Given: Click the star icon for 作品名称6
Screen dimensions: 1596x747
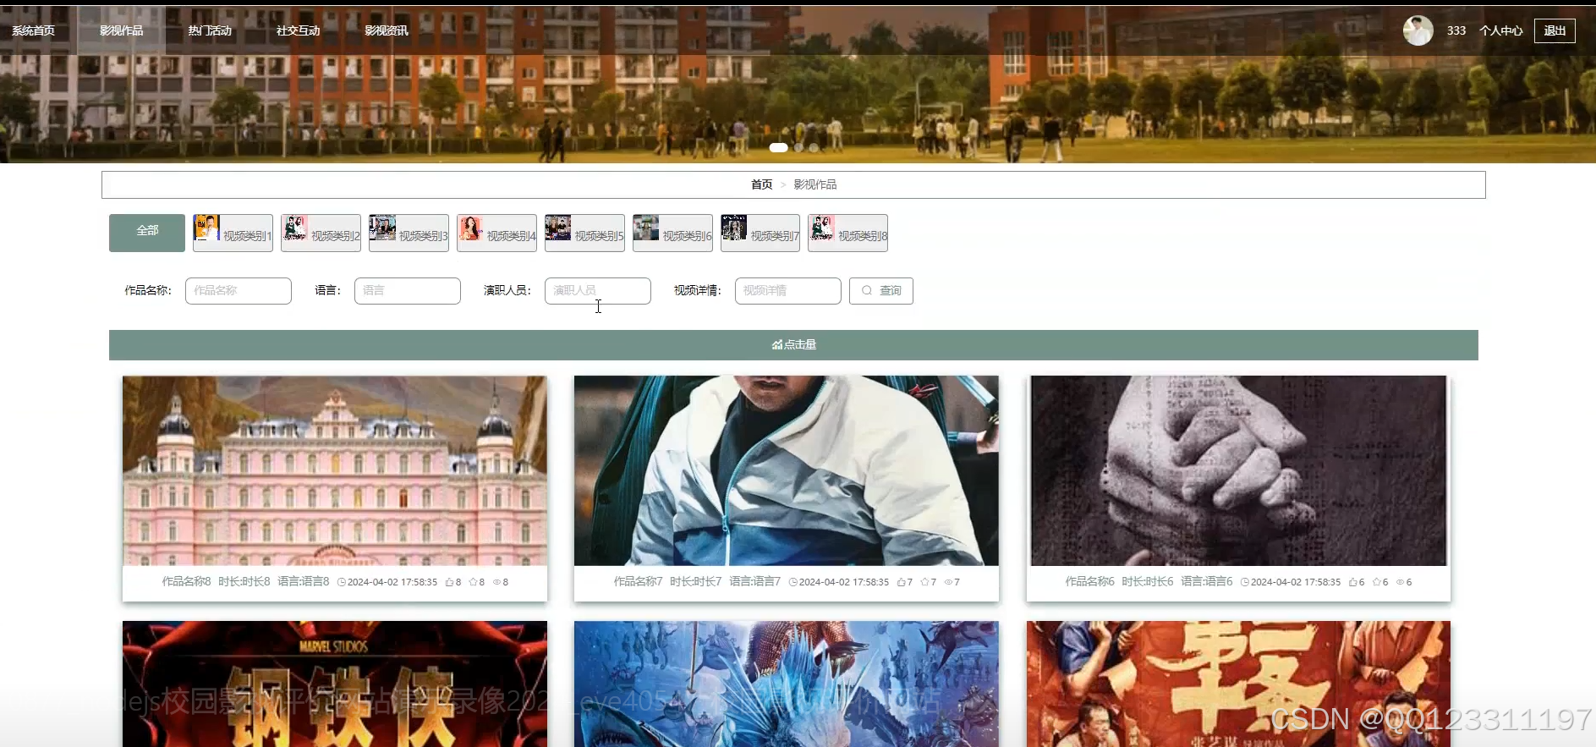Looking at the screenshot, I should pyautogui.click(x=1376, y=582).
